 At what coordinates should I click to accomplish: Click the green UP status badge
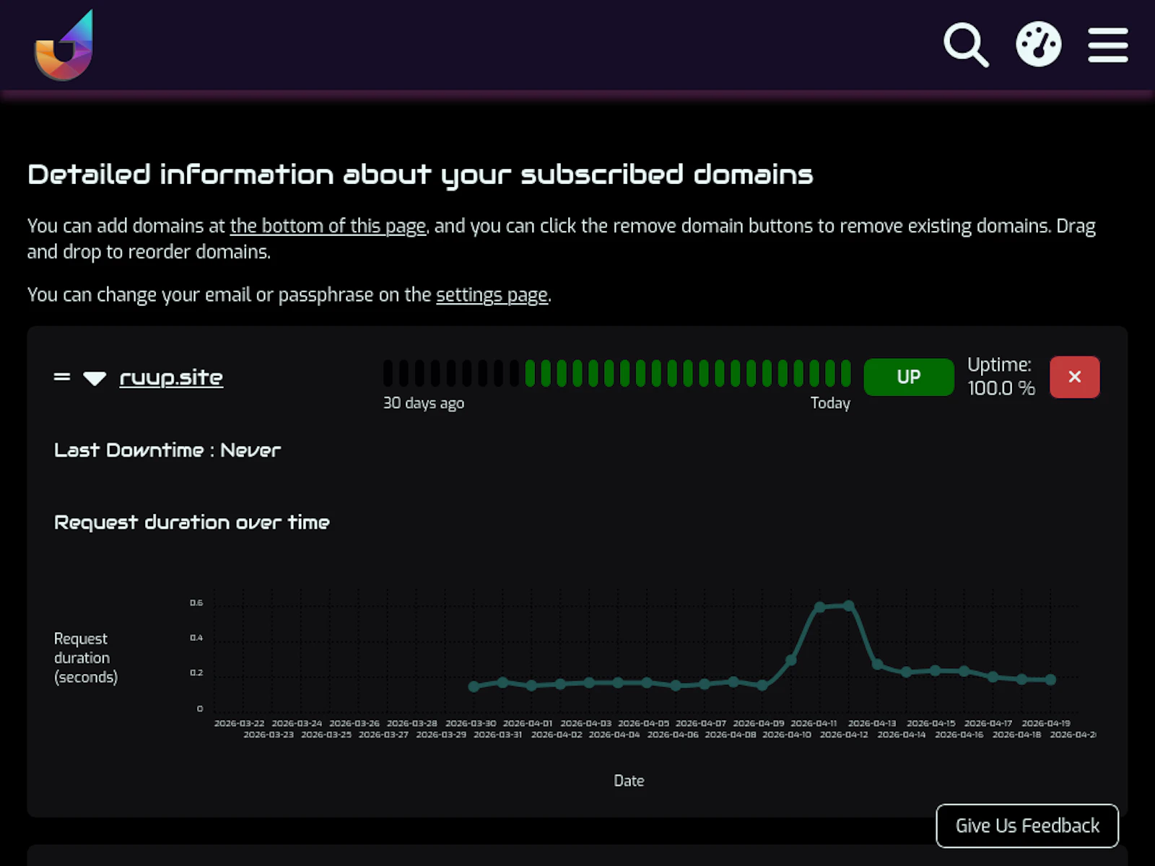coord(908,377)
